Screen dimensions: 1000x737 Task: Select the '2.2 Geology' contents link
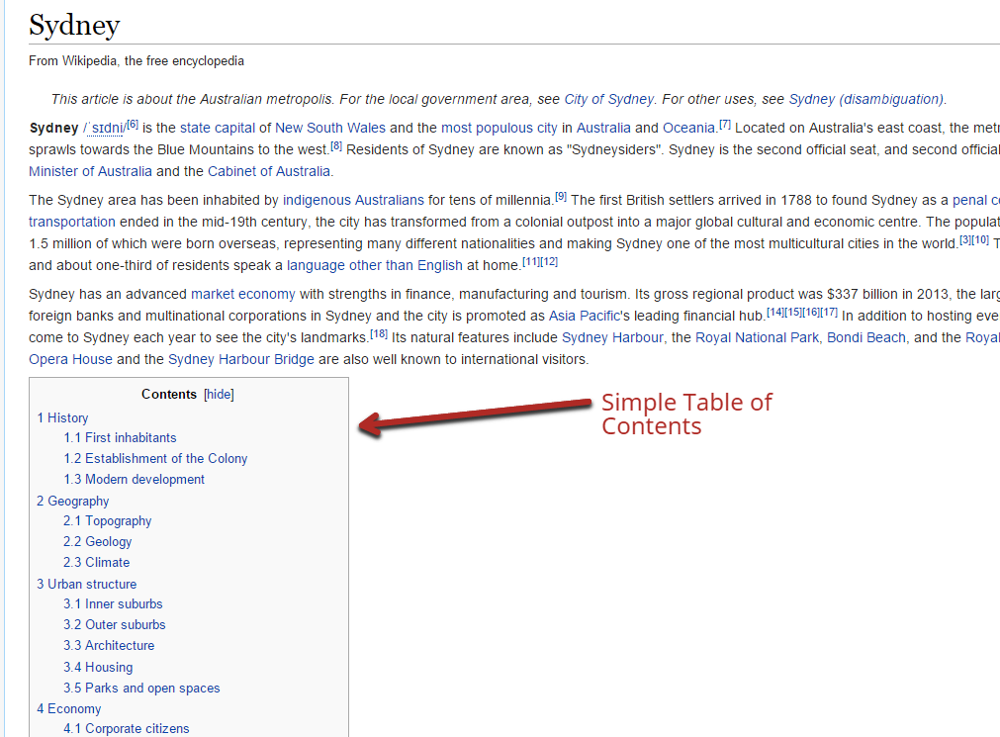pyautogui.click(x=98, y=542)
